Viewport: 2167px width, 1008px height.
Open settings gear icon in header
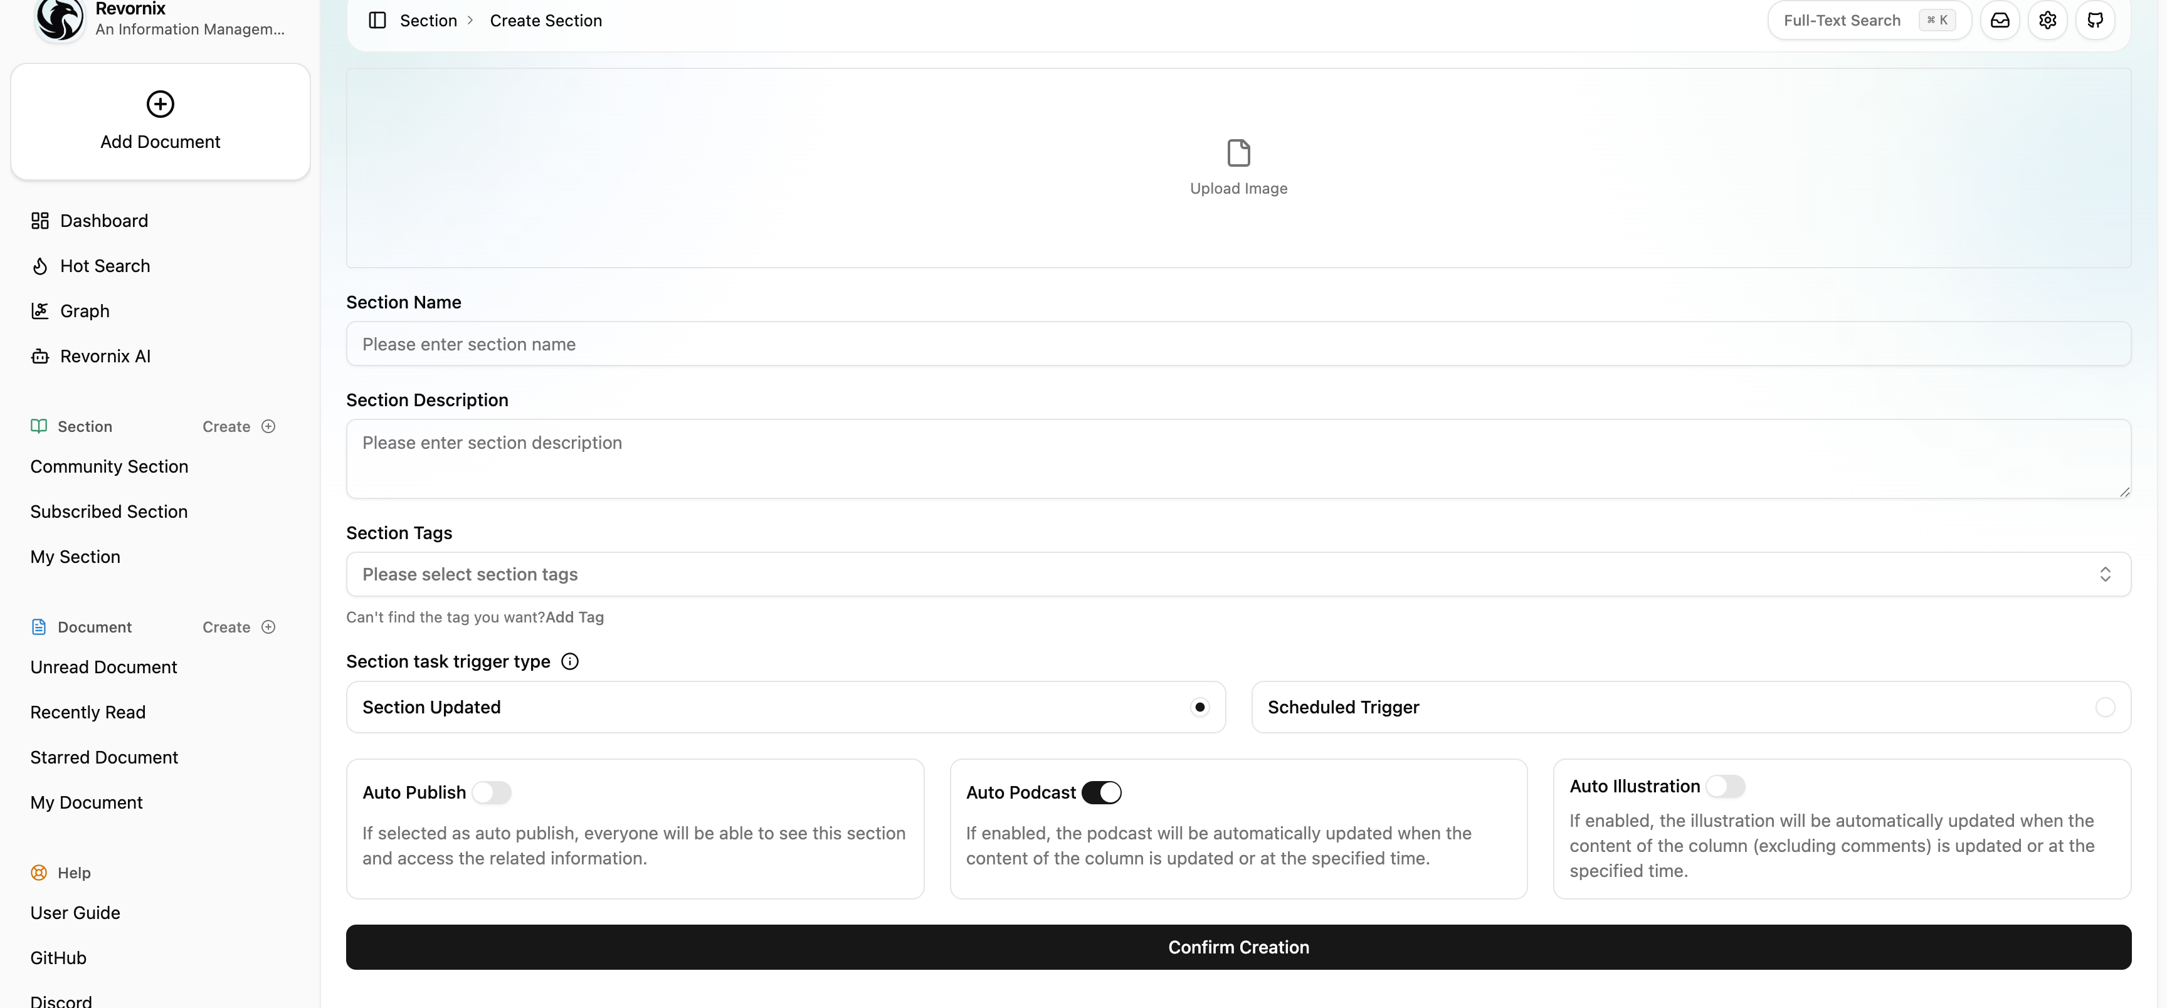click(2047, 20)
